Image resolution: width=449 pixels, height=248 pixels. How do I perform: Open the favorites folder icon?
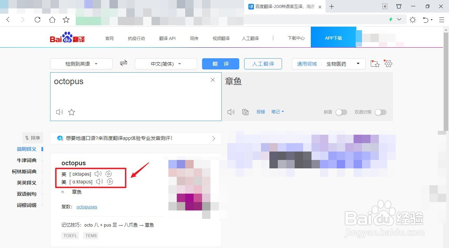point(375,64)
